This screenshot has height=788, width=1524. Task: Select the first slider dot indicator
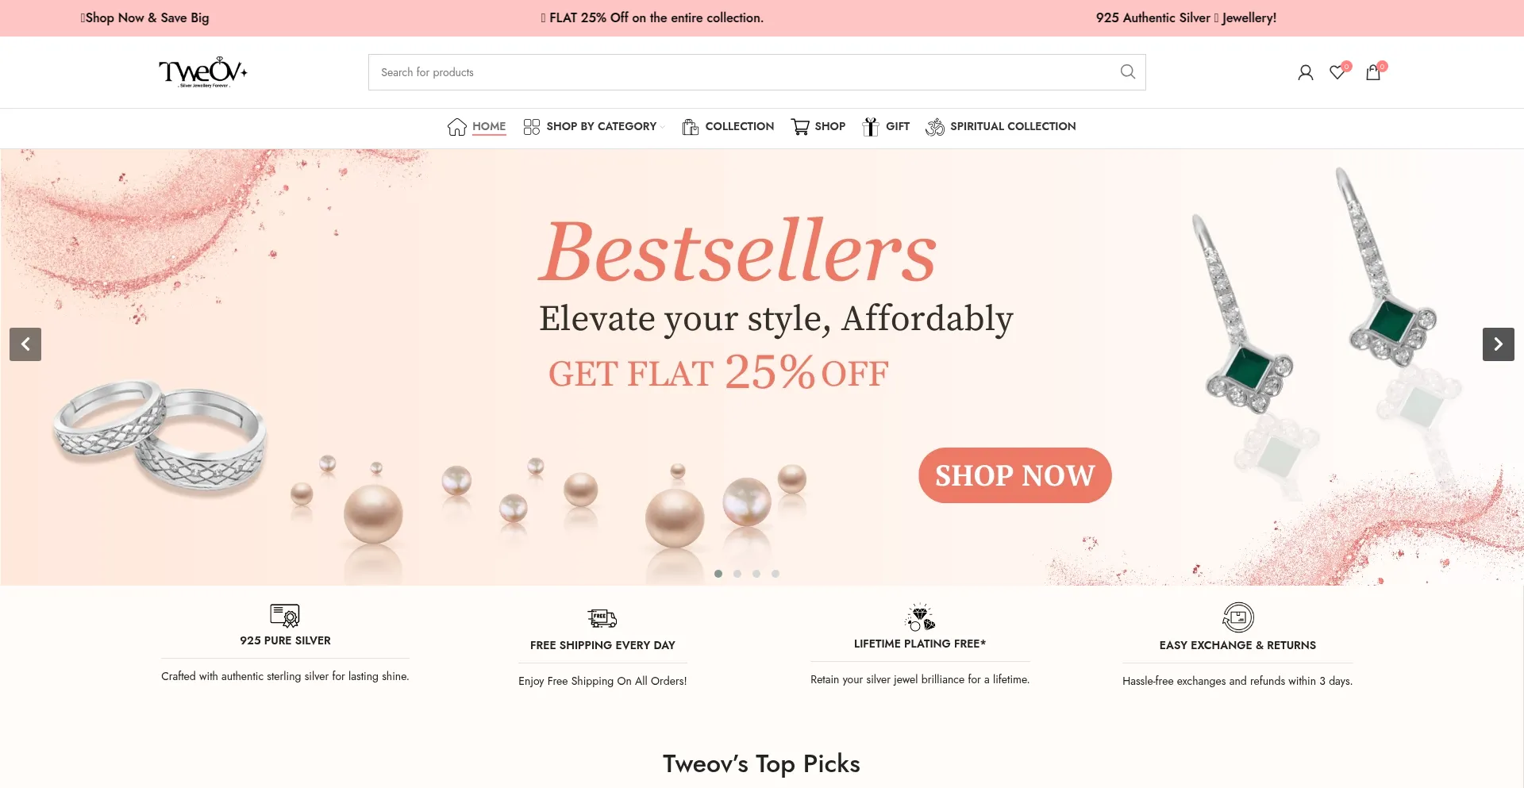point(718,574)
